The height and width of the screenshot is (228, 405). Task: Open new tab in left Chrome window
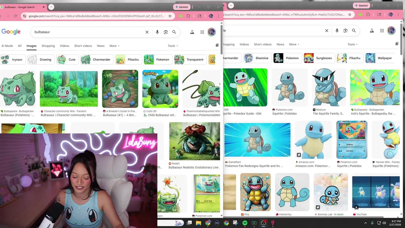click(x=51, y=7)
